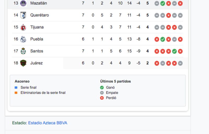Click Juárez's first red loss icon
Screen dimensions: 209x134
click(x=157, y=63)
